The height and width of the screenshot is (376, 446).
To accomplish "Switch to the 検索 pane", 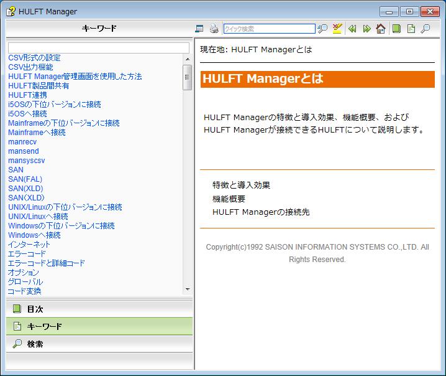I will pos(99,344).
